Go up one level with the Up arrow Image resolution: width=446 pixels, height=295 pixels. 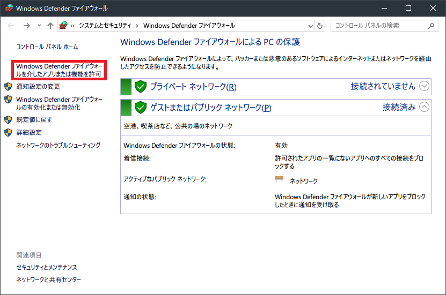[x=50, y=26]
